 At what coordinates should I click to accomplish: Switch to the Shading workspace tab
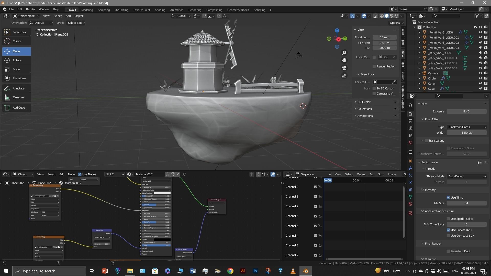160,10
